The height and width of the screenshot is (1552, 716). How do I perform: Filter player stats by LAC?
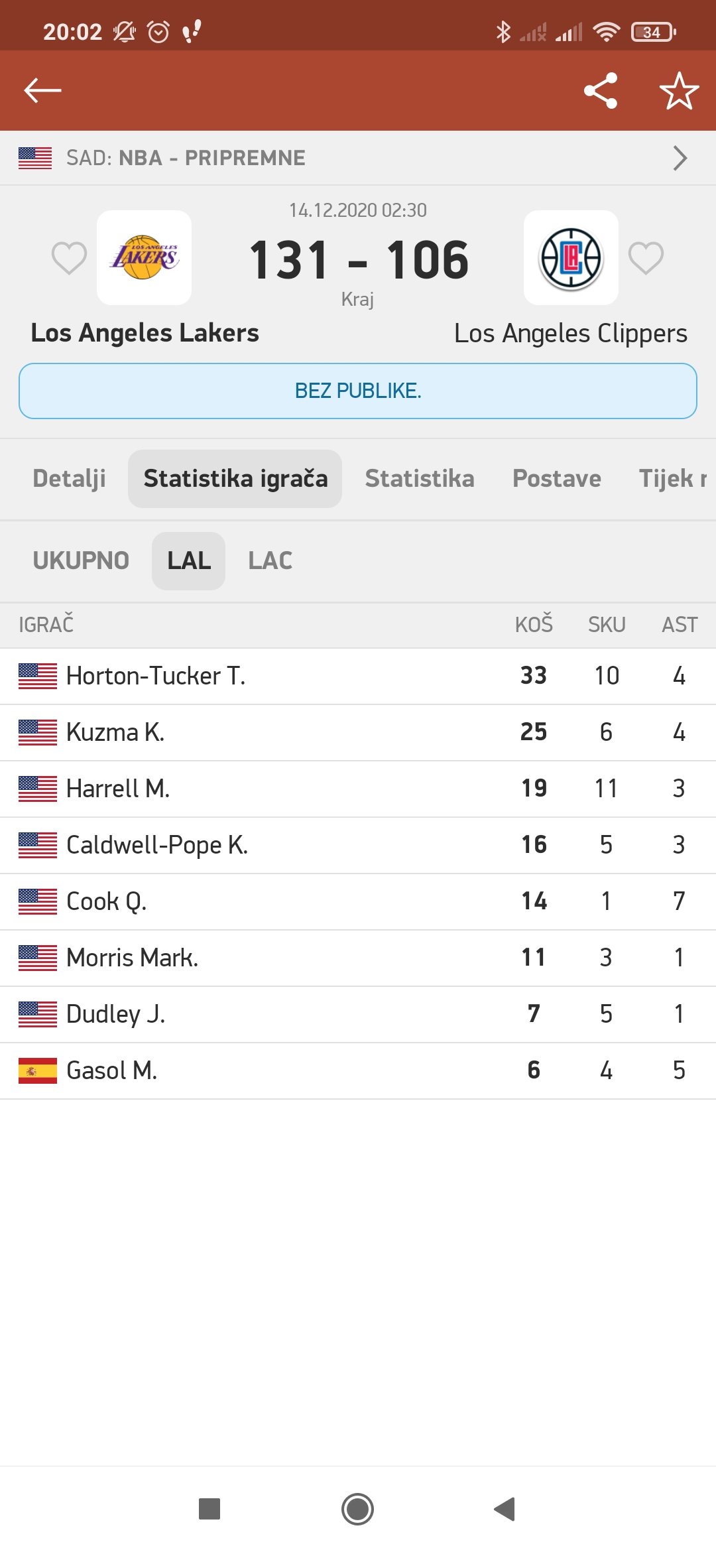point(270,560)
